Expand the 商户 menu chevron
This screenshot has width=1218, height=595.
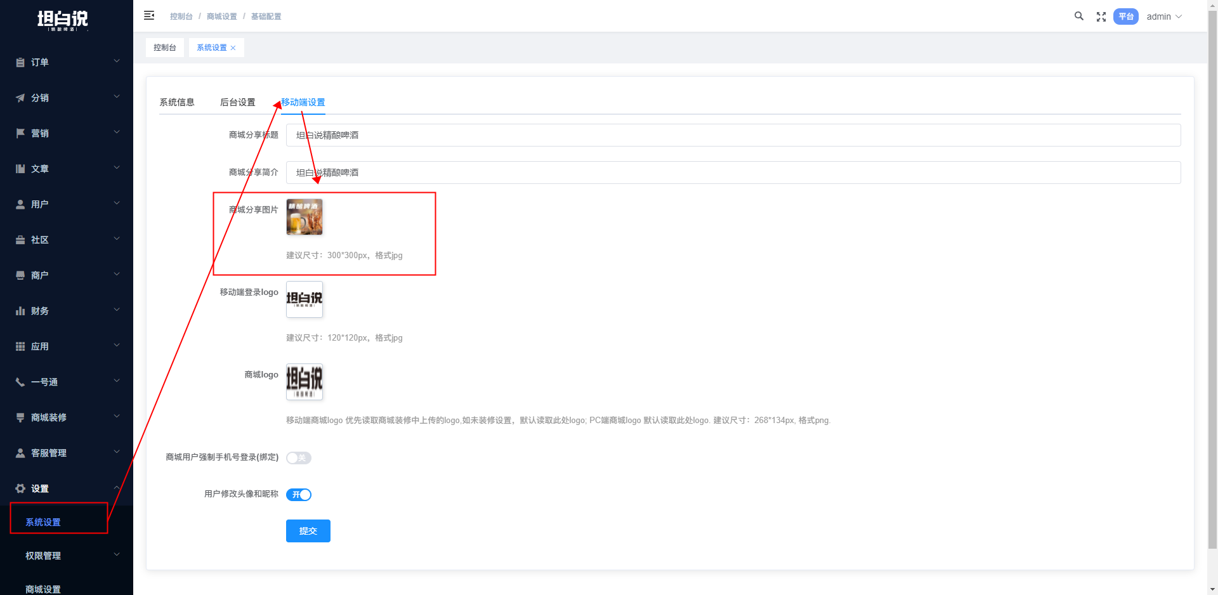117,274
